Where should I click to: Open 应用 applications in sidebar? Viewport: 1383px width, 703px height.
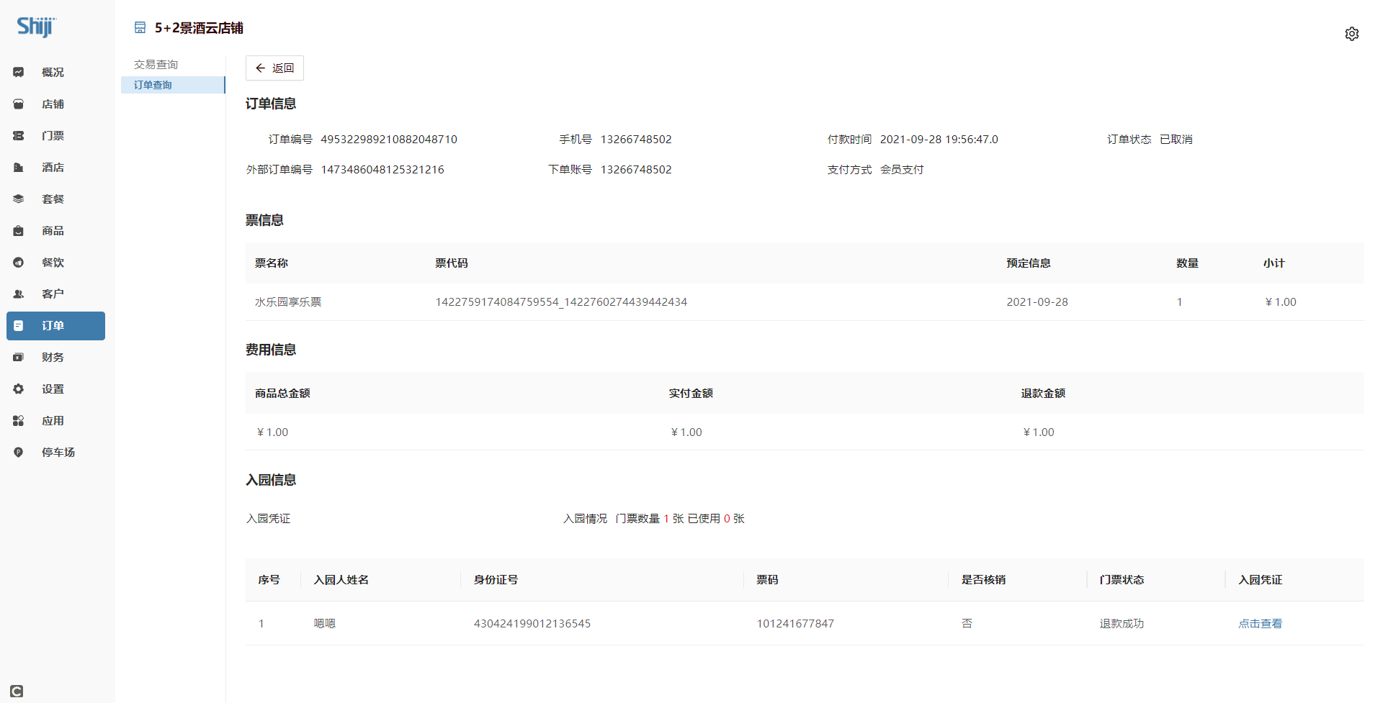tap(53, 421)
